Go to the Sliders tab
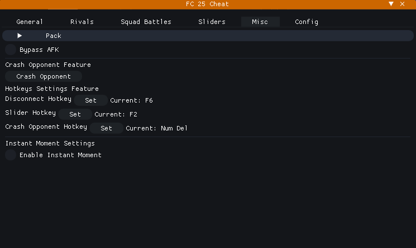Image resolution: width=416 pixels, height=248 pixels. pyautogui.click(x=212, y=22)
